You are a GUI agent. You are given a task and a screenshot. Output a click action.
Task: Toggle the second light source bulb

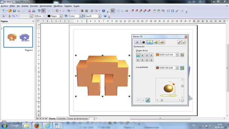coord(142,55)
